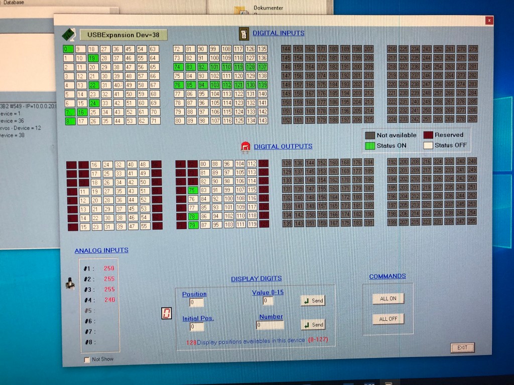This screenshot has height=385, width=514.
Task: Click the EXIT button
Action: point(462,347)
